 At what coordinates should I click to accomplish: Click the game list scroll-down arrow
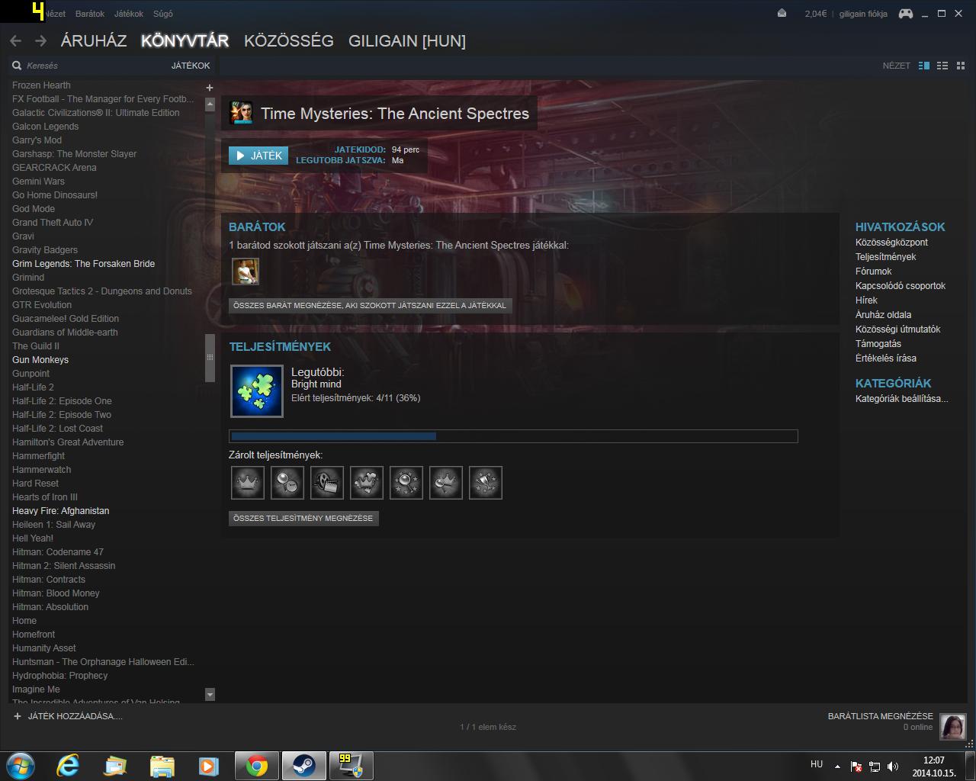(210, 694)
